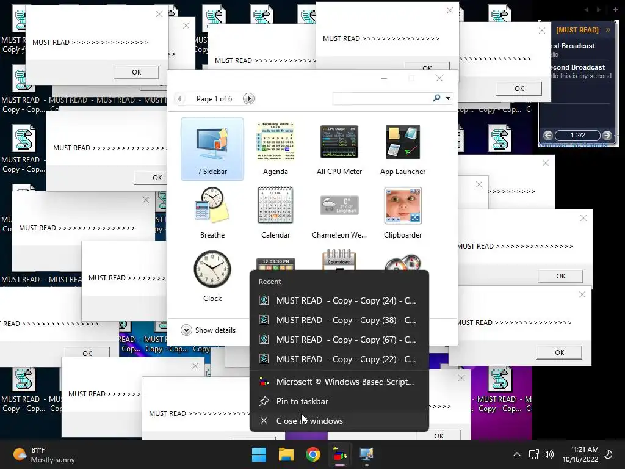Viewport: 625px width, 469px height.
Task: Open the volume control tray icon
Action: (x=549, y=454)
